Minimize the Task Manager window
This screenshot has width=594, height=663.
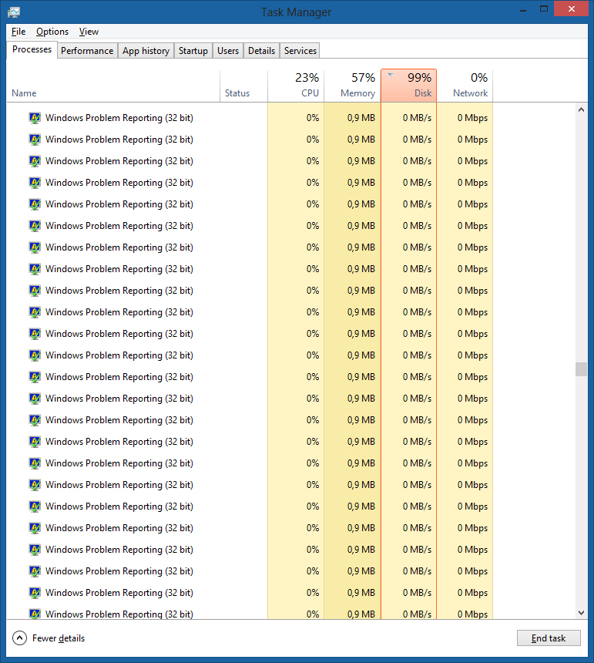(523, 9)
